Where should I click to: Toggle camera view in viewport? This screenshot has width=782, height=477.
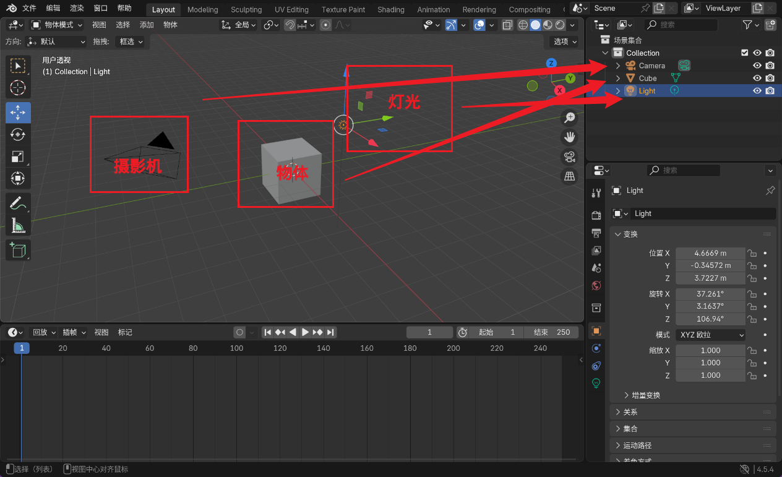point(569,157)
